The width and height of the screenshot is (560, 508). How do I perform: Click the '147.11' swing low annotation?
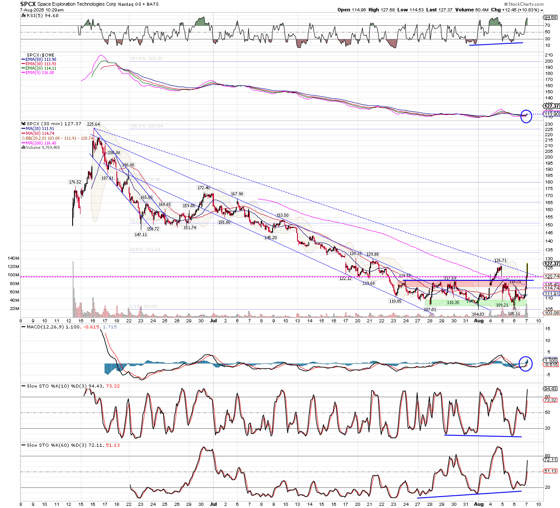pyautogui.click(x=140, y=235)
